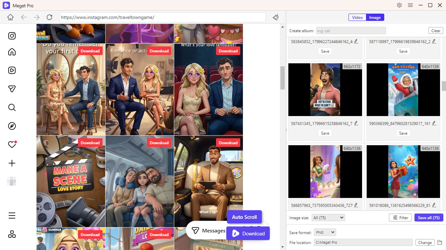This screenshot has width=446, height=250.
Task: Click the Create album name field
Action: 351,31
